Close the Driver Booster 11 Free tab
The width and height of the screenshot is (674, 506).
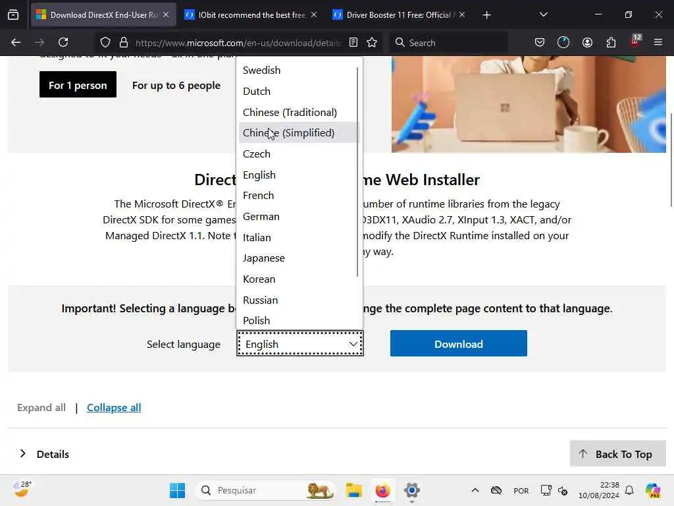[461, 15]
